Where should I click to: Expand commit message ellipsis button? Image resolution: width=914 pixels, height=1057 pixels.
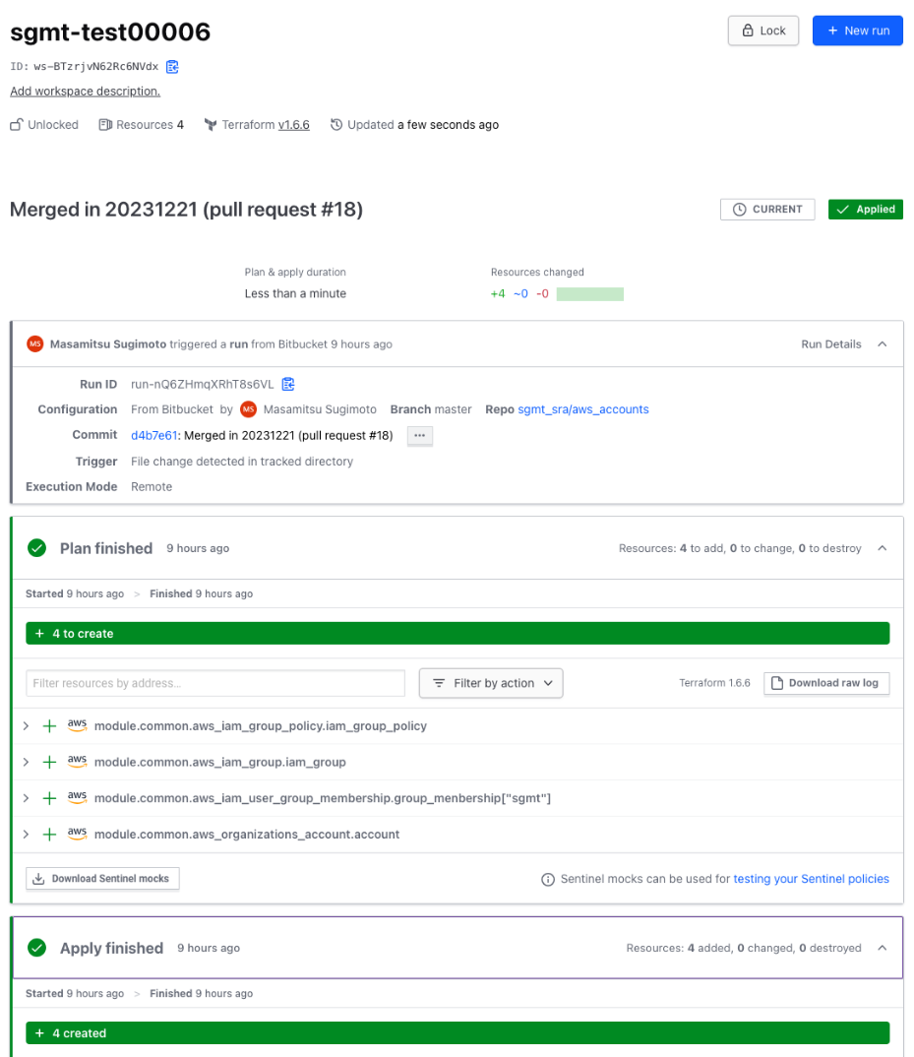click(420, 435)
